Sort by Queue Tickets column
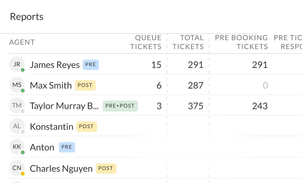The image size is (302, 183). pyautogui.click(x=146, y=42)
